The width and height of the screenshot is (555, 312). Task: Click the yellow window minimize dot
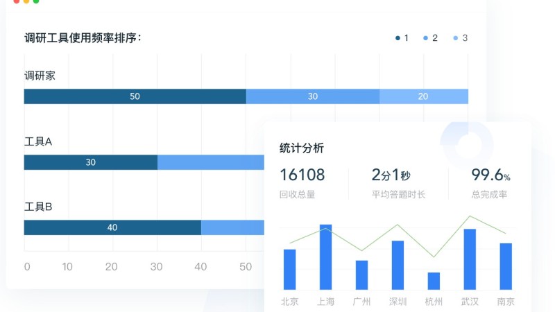pos(26,1)
